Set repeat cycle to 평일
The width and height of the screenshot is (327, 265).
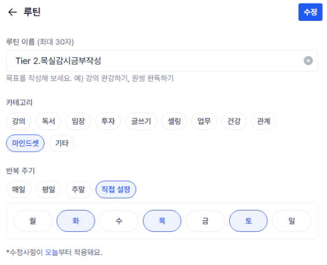click(49, 190)
